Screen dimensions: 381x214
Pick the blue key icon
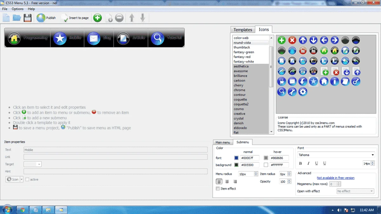click(356, 81)
